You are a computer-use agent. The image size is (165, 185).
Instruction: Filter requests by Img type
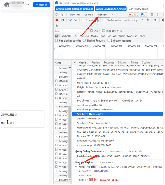pos(86,36)
